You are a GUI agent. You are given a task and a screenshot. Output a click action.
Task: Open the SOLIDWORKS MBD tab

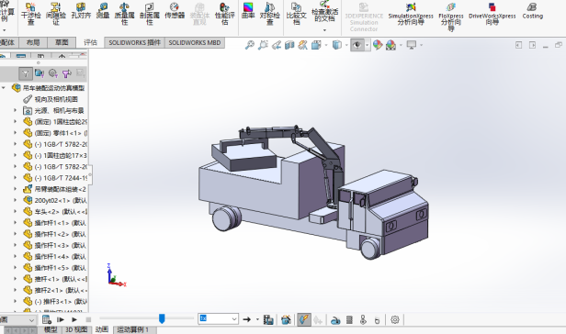click(195, 42)
